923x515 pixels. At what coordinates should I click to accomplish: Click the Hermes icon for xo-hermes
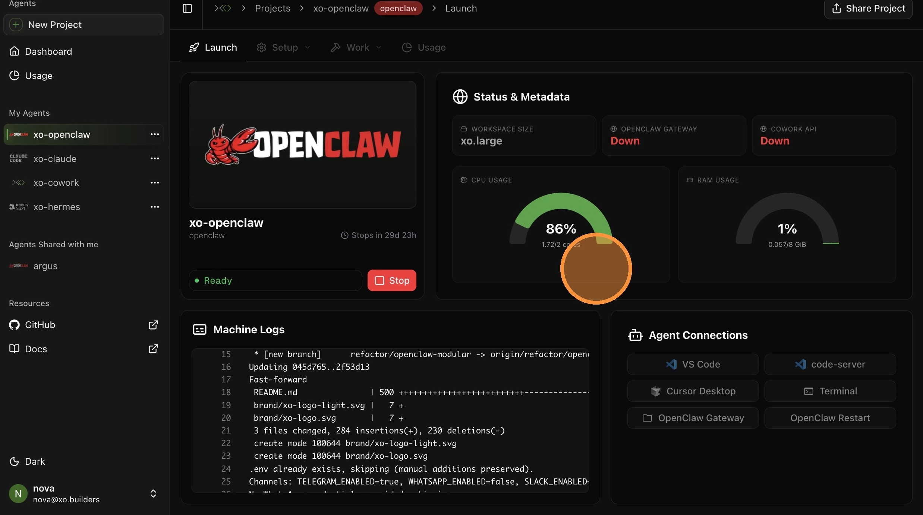[19, 207]
